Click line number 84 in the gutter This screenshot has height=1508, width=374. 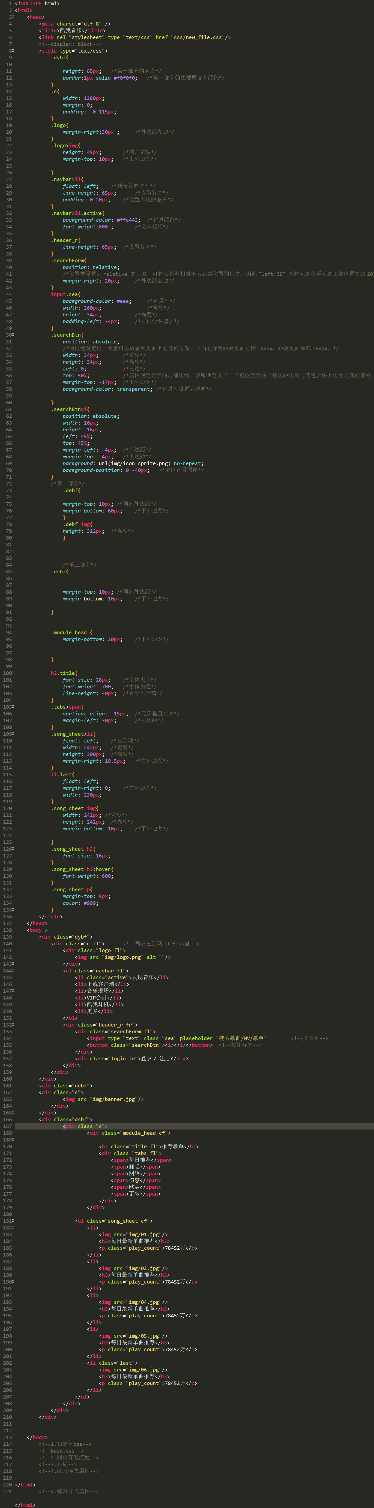point(9,565)
